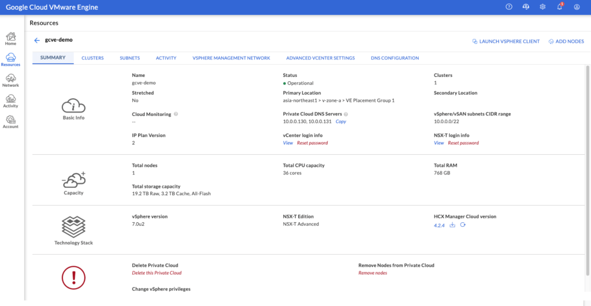
Task: Open Account from the left sidebar
Action: click(10, 121)
